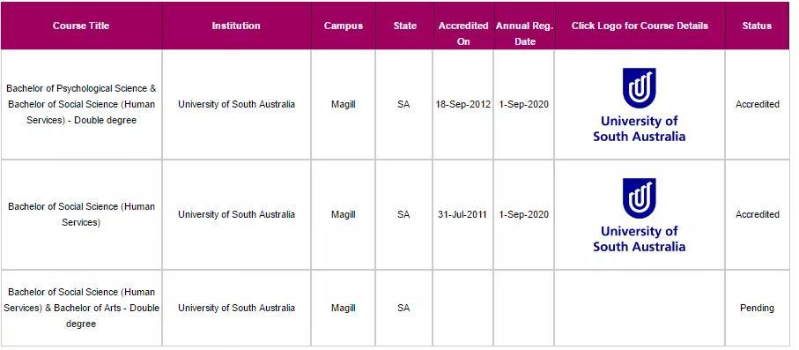This screenshot has width=799, height=350.
Task: Click the Accredited status in the first row
Action: tap(758, 105)
